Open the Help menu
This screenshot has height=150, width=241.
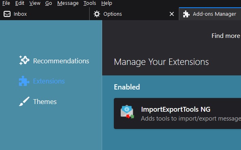pos(107,3)
